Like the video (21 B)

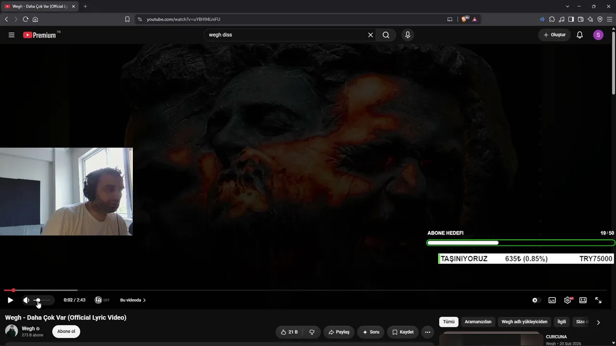click(x=290, y=332)
